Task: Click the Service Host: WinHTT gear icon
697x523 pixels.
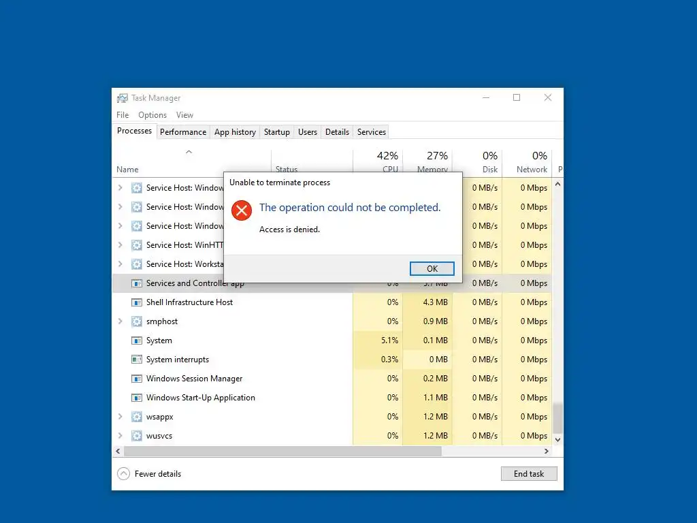Action: pos(137,245)
